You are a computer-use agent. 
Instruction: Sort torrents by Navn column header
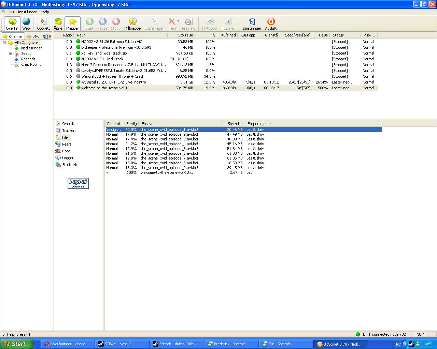pyautogui.click(x=121, y=35)
